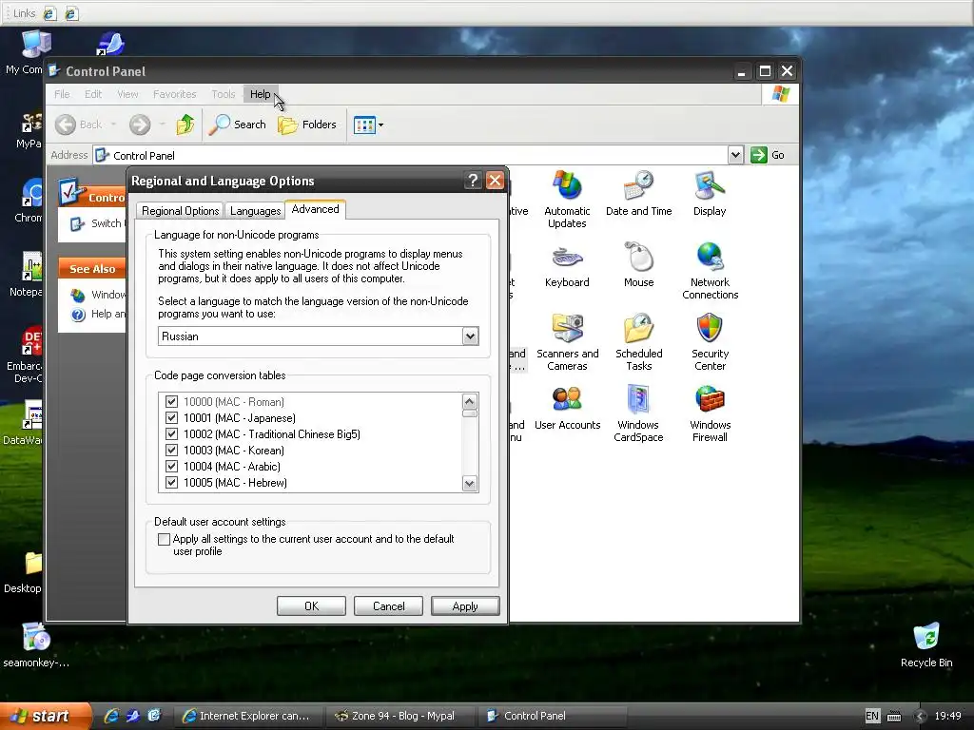Switch to Zone 94 - Blog - Mypal taskbar button

[400, 716]
